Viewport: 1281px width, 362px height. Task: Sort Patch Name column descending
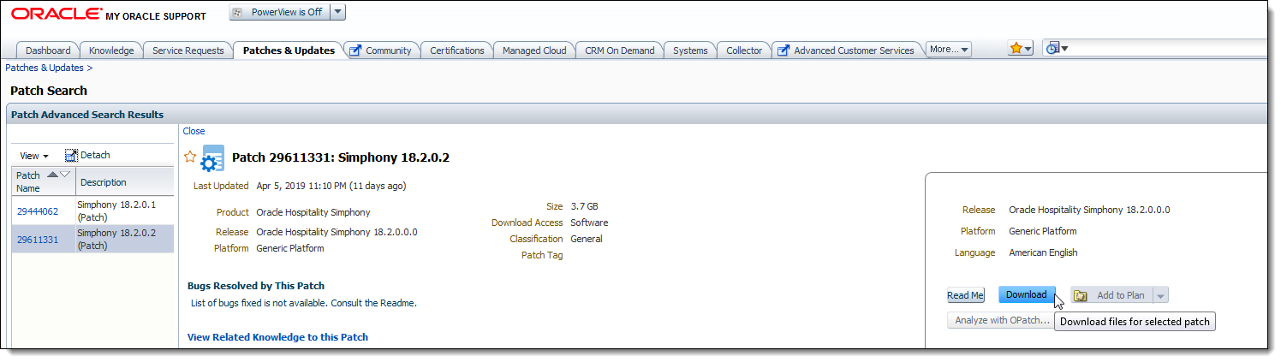pos(65,174)
